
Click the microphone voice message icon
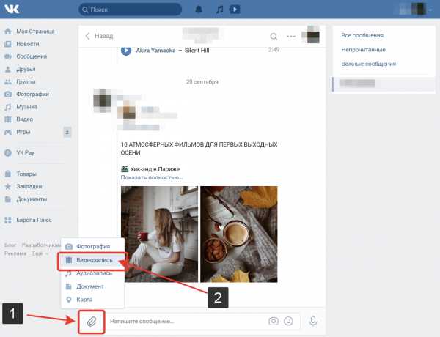click(x=313, y=321)
